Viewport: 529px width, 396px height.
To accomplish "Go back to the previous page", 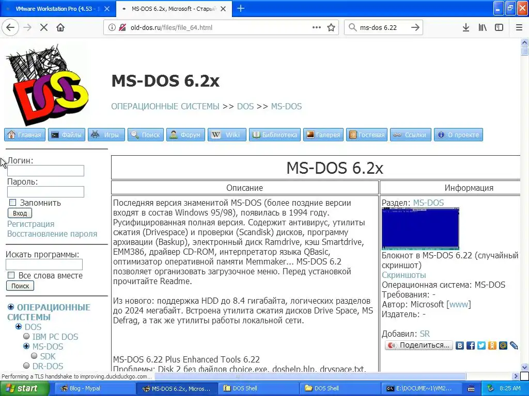I will click(x=10, y=28).
